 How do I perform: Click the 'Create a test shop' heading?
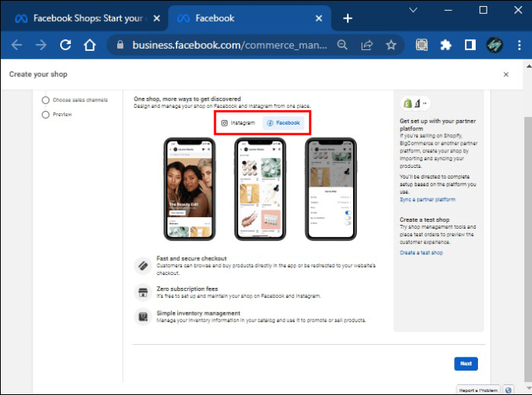click(425, 219)
